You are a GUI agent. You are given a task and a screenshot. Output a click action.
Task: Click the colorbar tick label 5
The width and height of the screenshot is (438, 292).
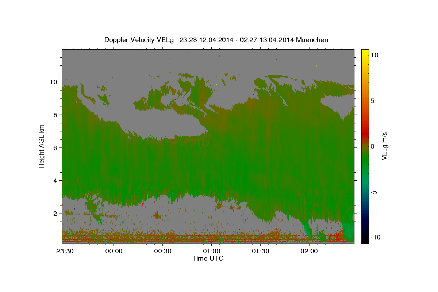tap(373, 101)
